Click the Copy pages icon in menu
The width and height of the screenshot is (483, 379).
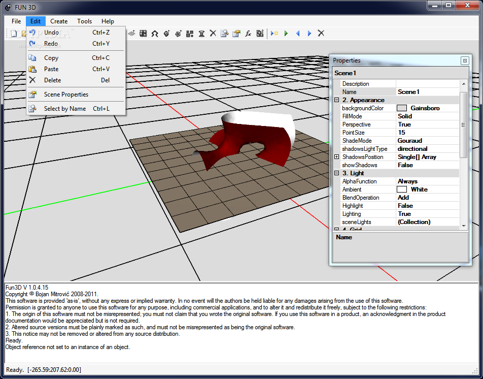click(x=32, y=58)
